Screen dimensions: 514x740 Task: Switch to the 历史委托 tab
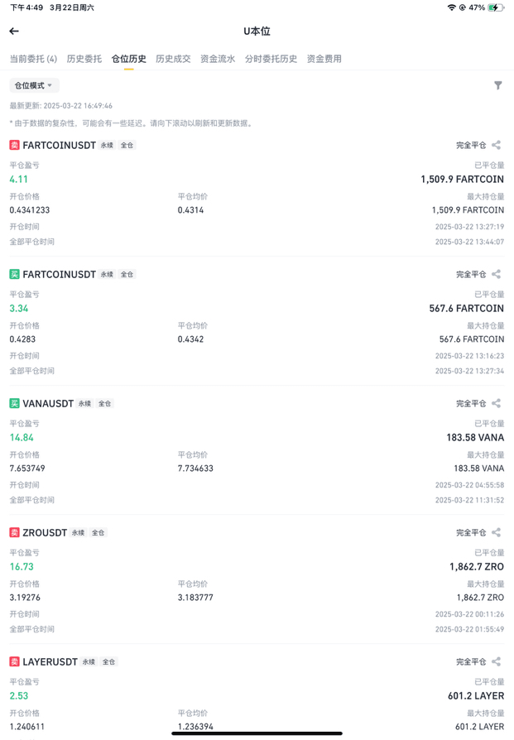(x=84, y=59)
